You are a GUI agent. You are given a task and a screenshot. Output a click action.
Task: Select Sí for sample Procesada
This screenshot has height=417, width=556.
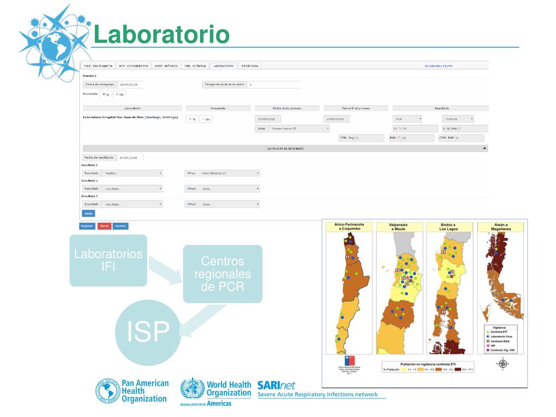pyautogui.click(x=104, y=94)
